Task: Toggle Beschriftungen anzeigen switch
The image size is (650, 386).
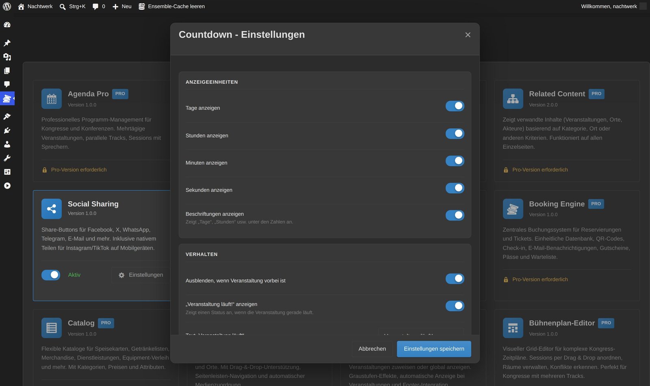Action: point(455,215)
